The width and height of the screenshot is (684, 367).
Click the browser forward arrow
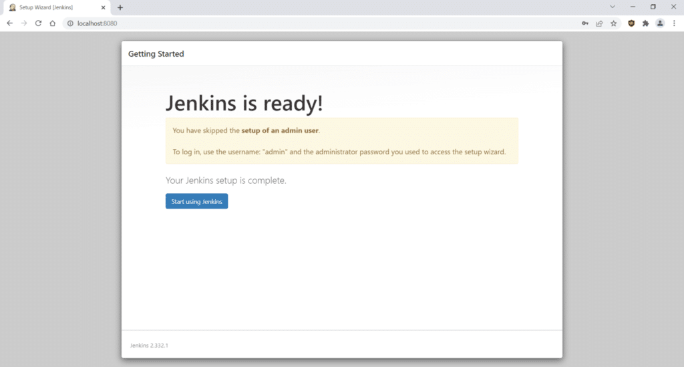pyautogui.click(x=24, y=23)
